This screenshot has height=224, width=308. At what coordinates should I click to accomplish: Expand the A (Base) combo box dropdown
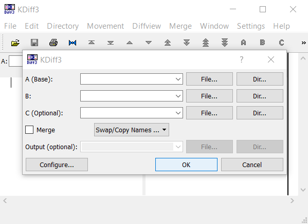[x=178, y=79]
